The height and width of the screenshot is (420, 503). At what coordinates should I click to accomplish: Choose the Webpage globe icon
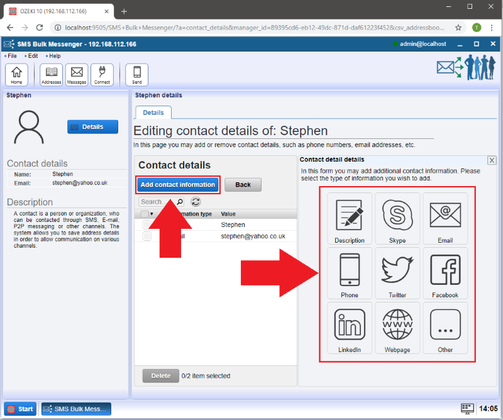(397, 328)
